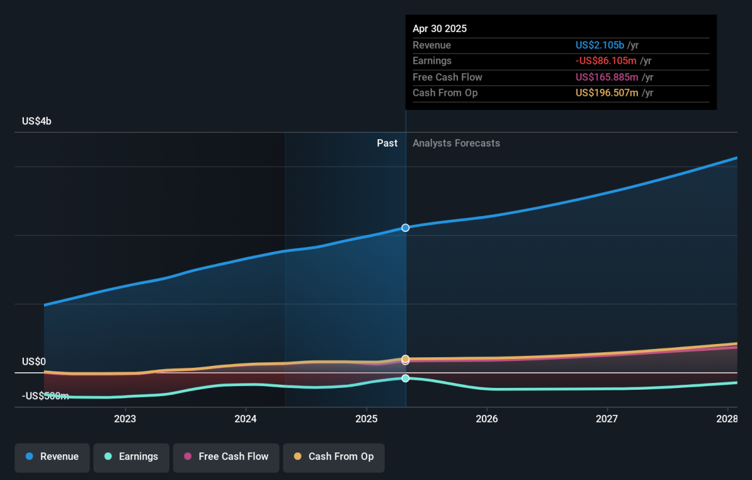Toggle the Revenue series in the legend
This screenshot has height=480, width=752.
point(53,457)
